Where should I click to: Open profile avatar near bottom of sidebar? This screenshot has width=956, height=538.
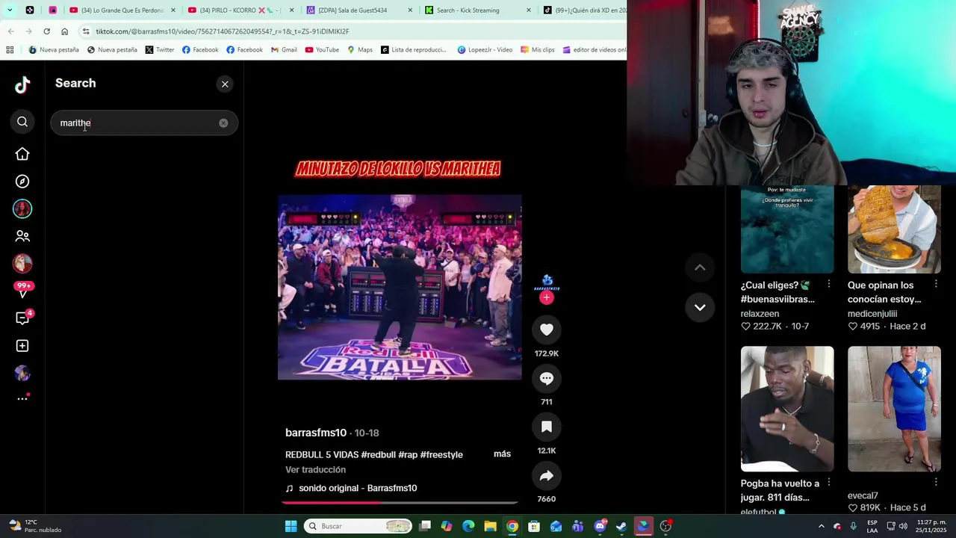[x=22, y=373]
